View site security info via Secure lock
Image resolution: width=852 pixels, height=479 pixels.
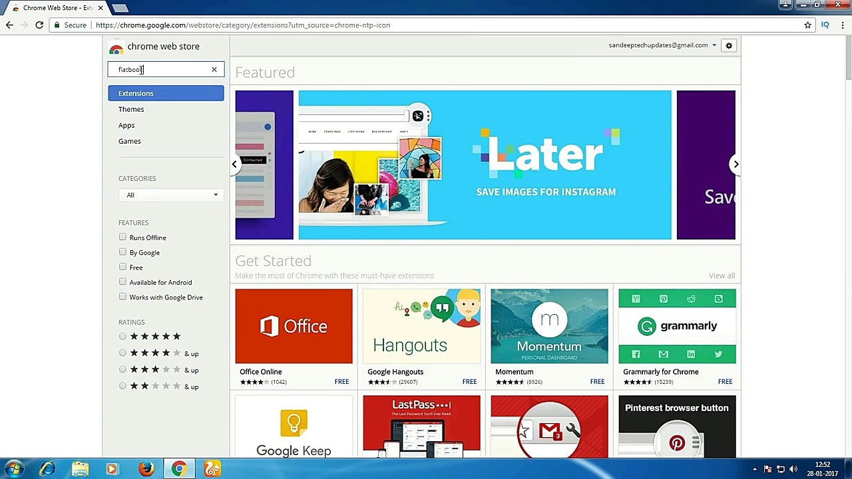(x=71, y=25)
